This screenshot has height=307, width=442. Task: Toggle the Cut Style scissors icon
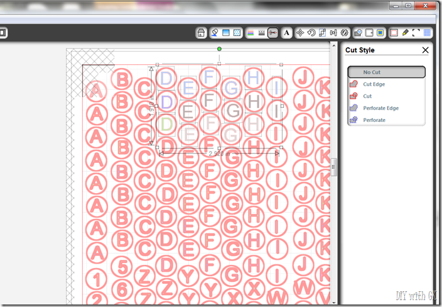pos(272,33)
